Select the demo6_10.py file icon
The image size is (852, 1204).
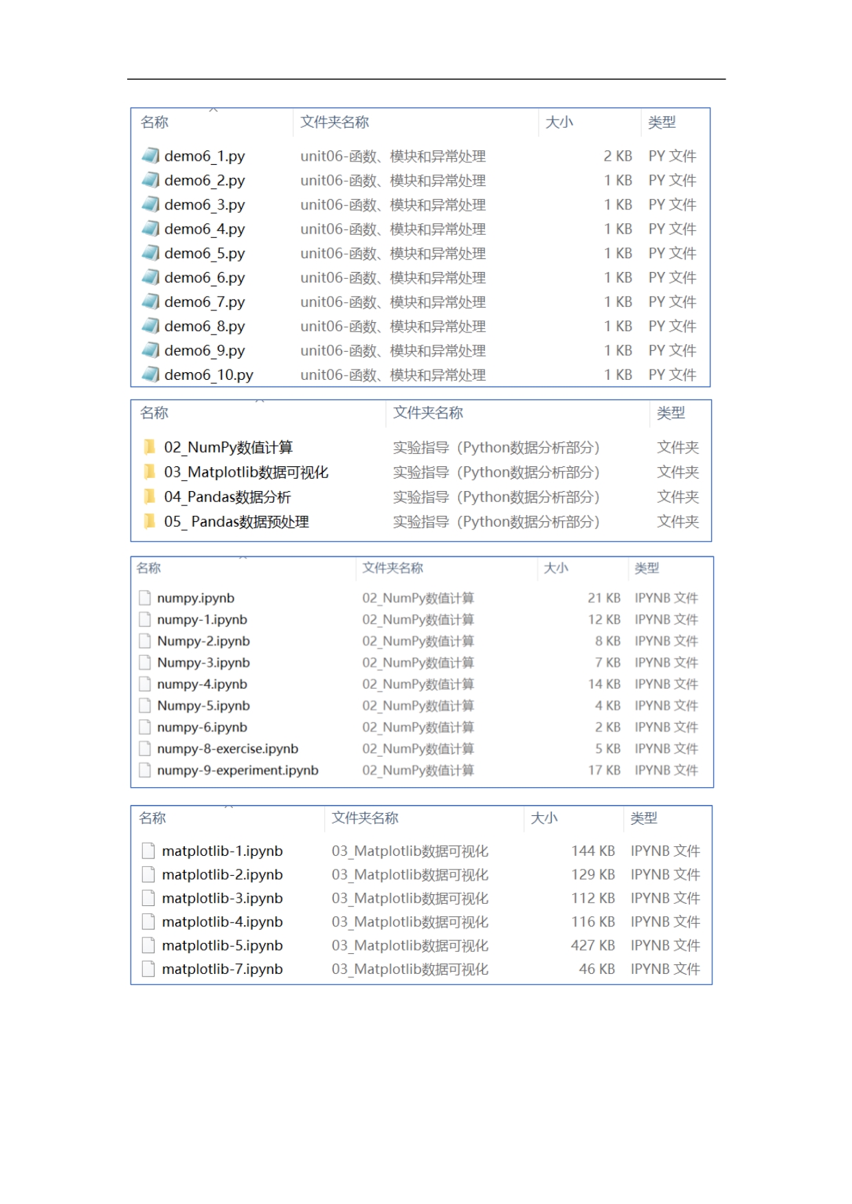(x=150, y=375)
